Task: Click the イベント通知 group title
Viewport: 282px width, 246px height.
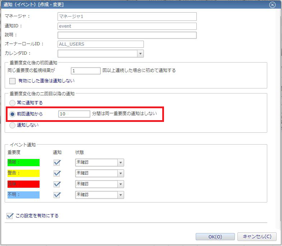Action: (x=23, y=145)
